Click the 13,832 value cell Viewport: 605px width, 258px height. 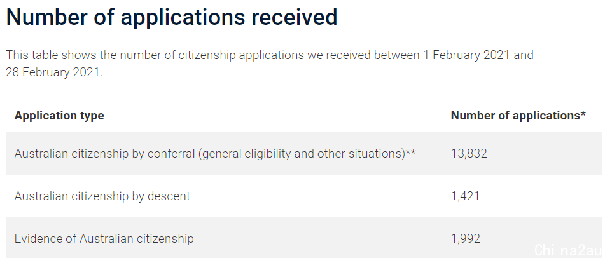pyautogui.click(x=469, y=154)
